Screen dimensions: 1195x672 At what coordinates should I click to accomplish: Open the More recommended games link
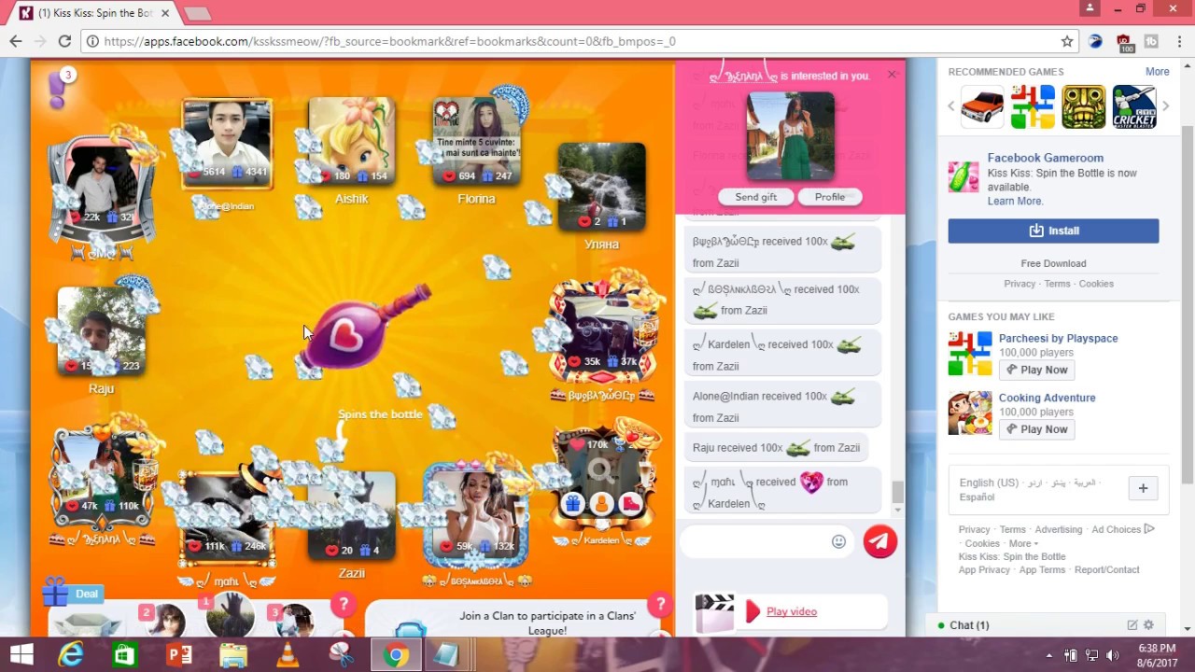click(x=1157, y=72)
